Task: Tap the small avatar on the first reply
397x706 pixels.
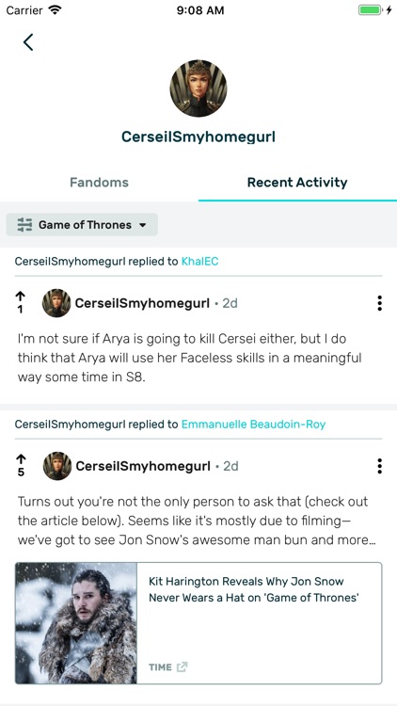Action: [x=56, y=303]
